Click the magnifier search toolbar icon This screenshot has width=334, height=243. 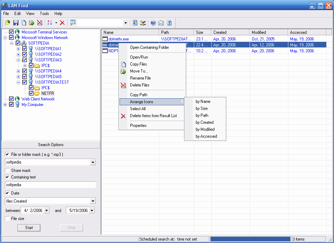(x=73, y=23)
